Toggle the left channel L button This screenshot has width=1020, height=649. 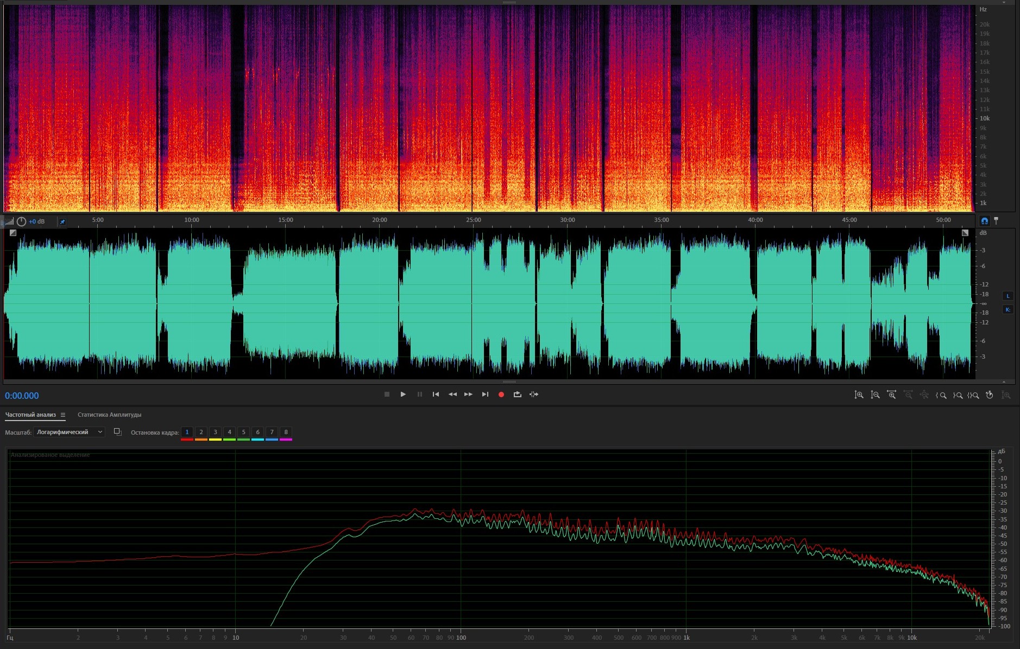(x=1008, y=296)
